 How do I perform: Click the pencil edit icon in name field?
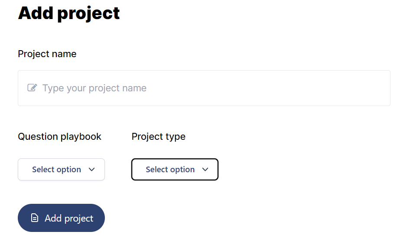[32, 88]
